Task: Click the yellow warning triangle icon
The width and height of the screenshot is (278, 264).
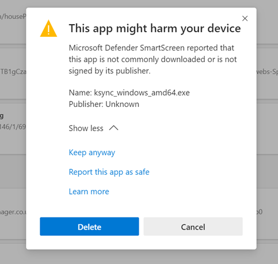Action: pos(48,28)
